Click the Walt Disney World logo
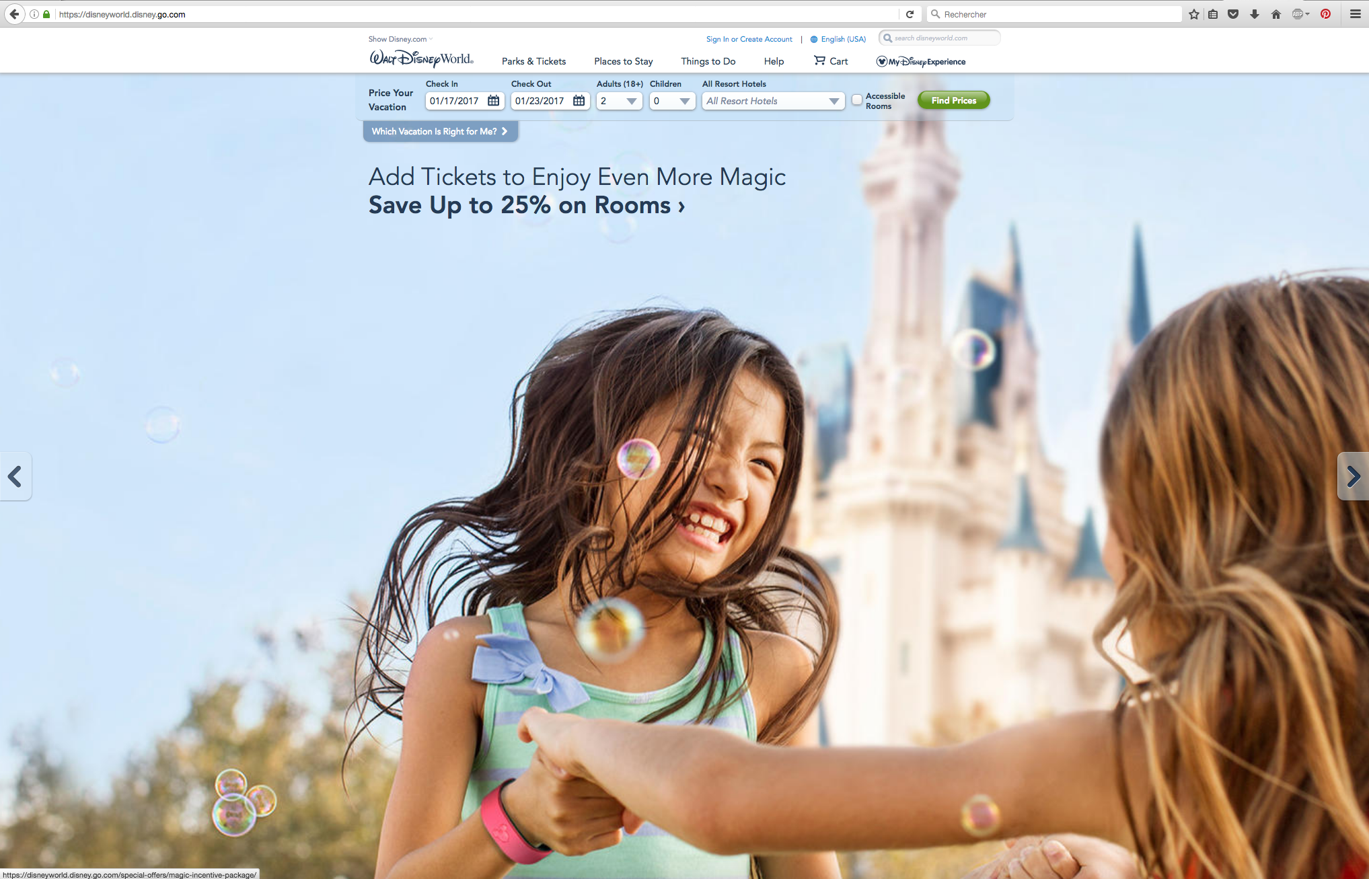The width and height of the screenshot is (1369, 879). (421, 59)
